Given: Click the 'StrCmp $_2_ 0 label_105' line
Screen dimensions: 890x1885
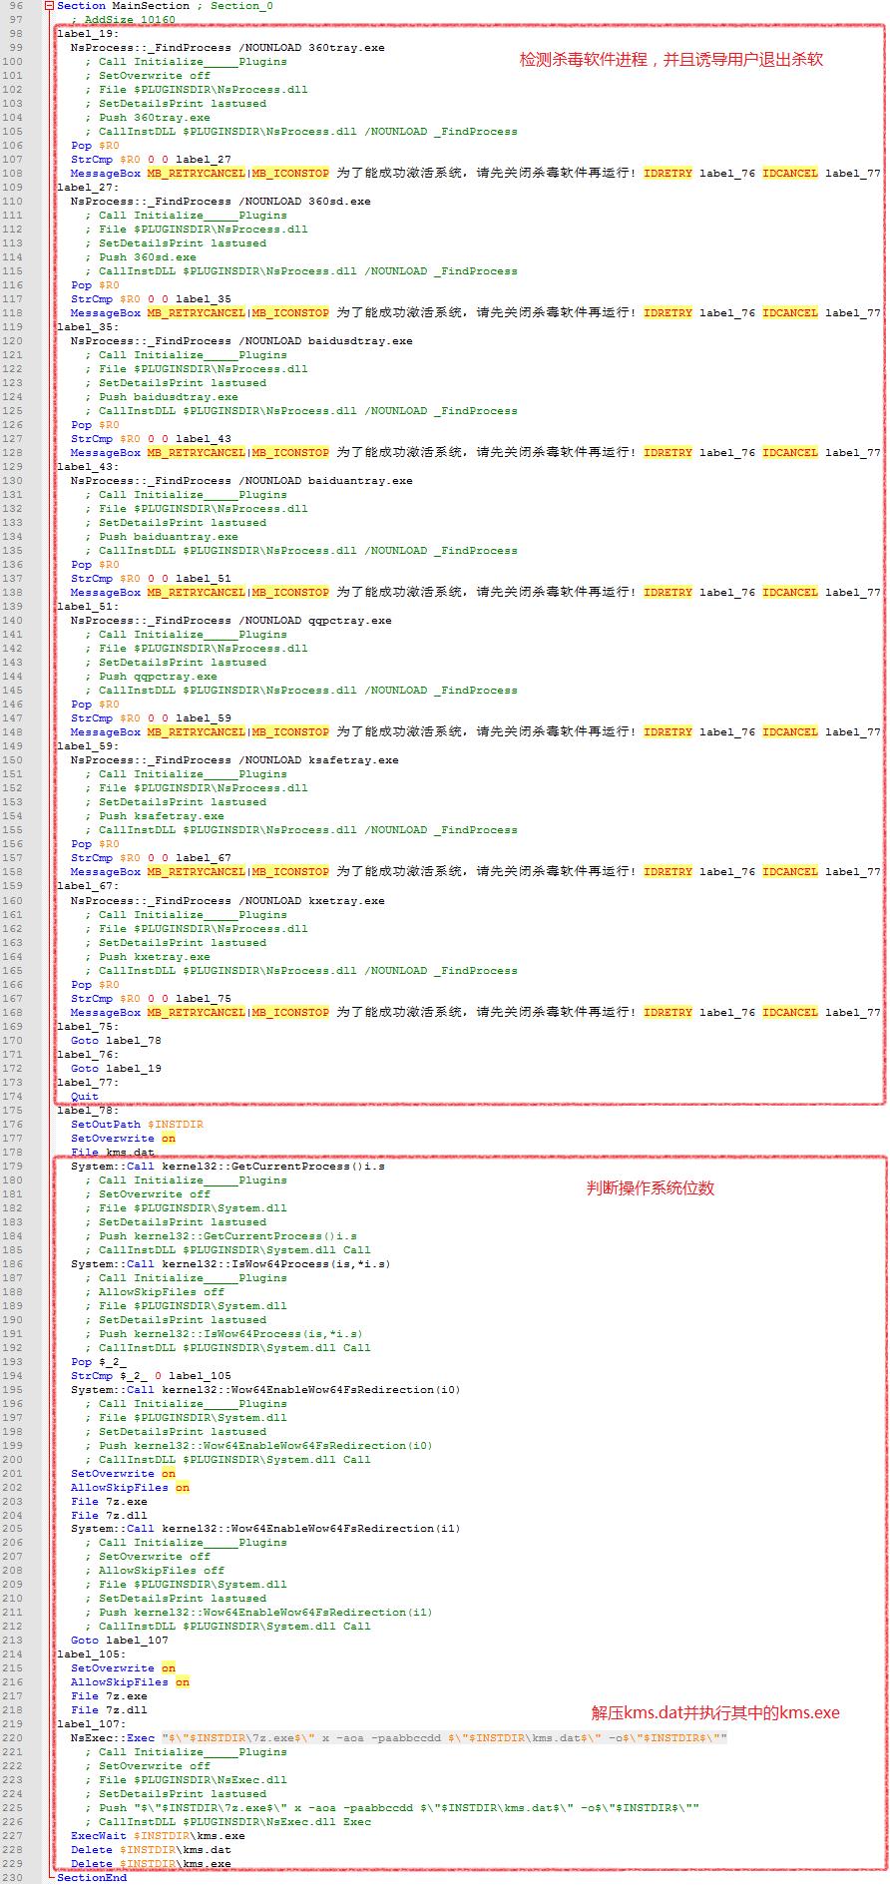Looking at the screenshot, I should (151, 1376).
